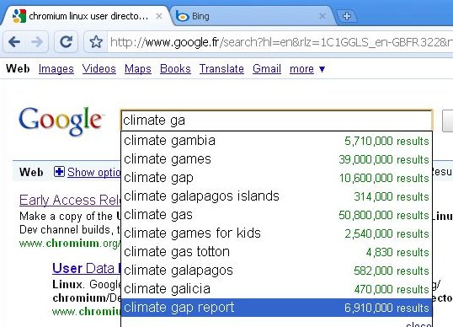453x327 pixels.
Task: Choose highlighted suggestion climate gap report
Action: coord(276,308)
